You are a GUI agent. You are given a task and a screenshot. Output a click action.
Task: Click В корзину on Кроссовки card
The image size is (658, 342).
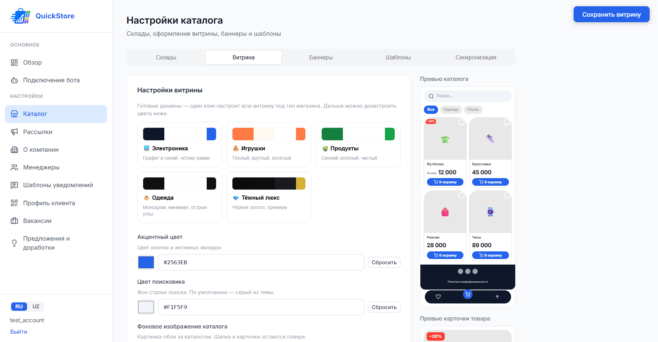coord(491,182)
